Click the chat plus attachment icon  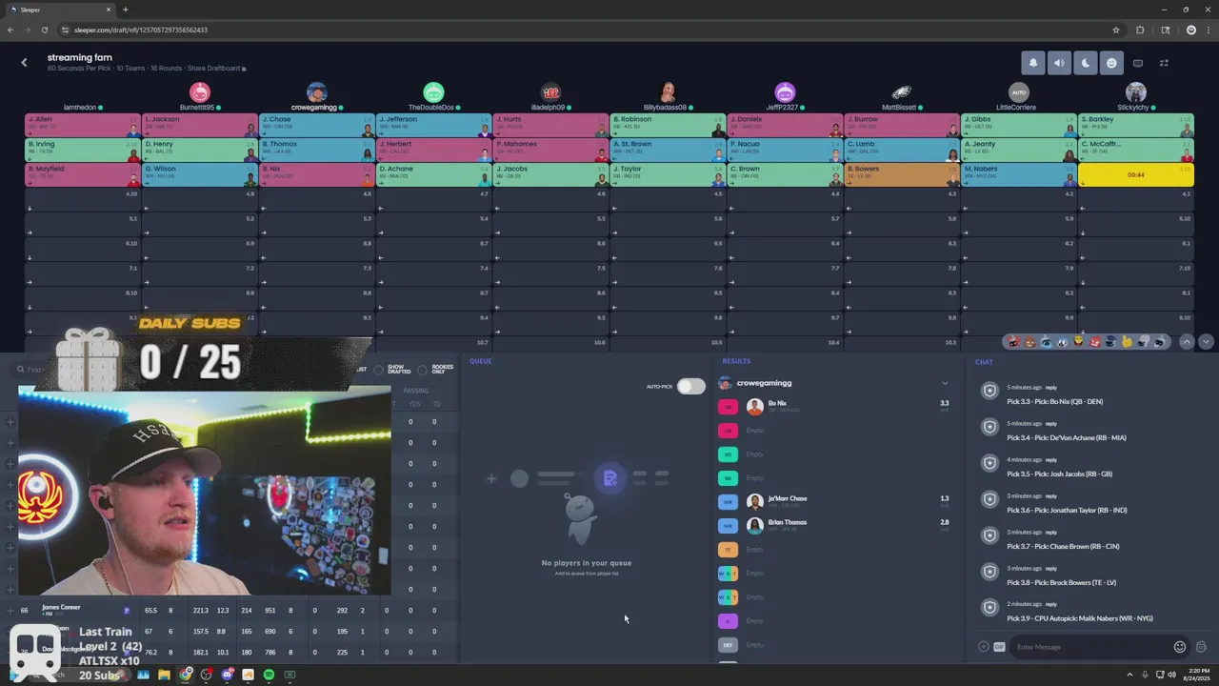tap(984, 647)
